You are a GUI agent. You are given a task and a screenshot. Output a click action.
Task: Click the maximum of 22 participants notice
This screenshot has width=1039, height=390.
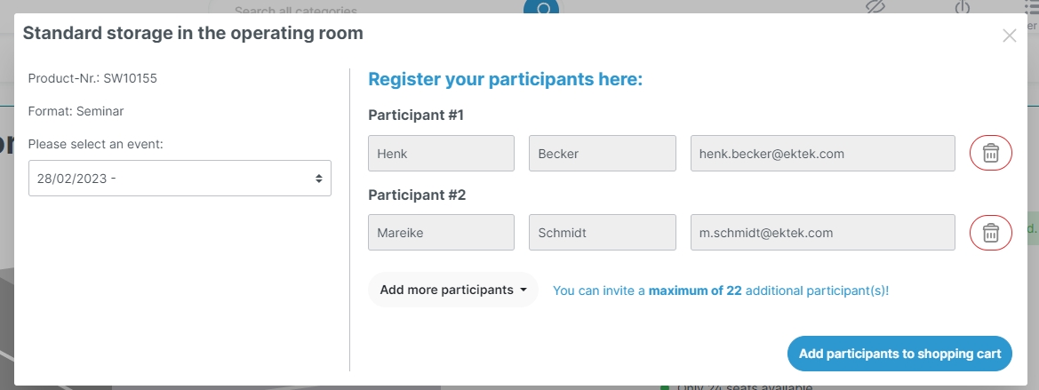click(x=720, y=291)
